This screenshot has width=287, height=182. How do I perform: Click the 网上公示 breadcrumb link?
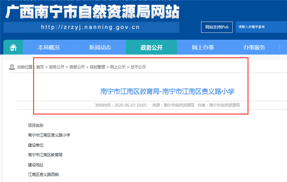(118, 67)
